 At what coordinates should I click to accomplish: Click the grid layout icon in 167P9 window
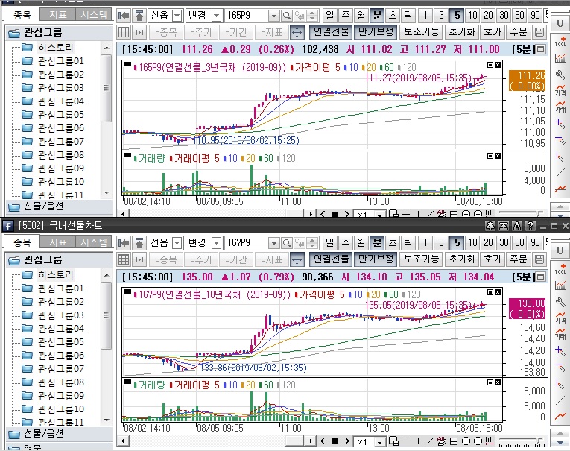tap(124, 259)
